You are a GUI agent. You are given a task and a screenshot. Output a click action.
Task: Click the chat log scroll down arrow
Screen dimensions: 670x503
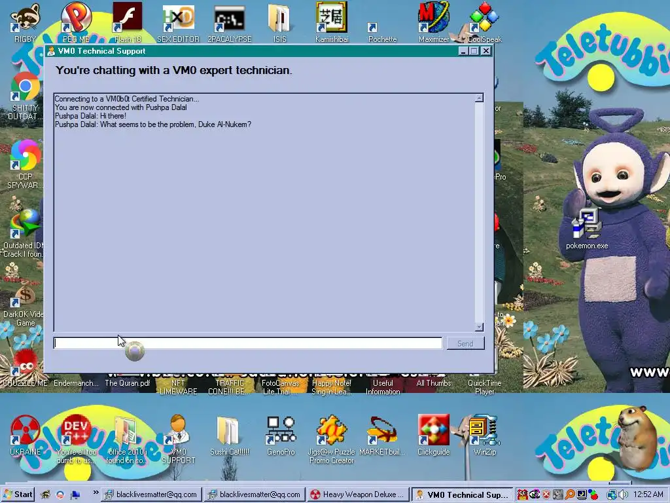pyautogui.click(x=479, y=327)
